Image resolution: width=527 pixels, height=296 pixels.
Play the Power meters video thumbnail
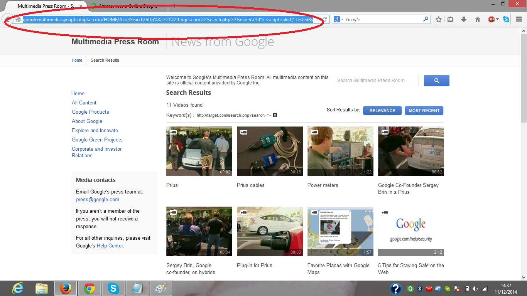point(340,151)
